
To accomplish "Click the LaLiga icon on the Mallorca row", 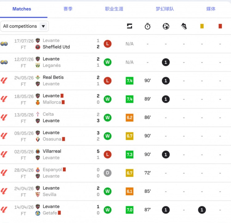I will click(4, 99).
